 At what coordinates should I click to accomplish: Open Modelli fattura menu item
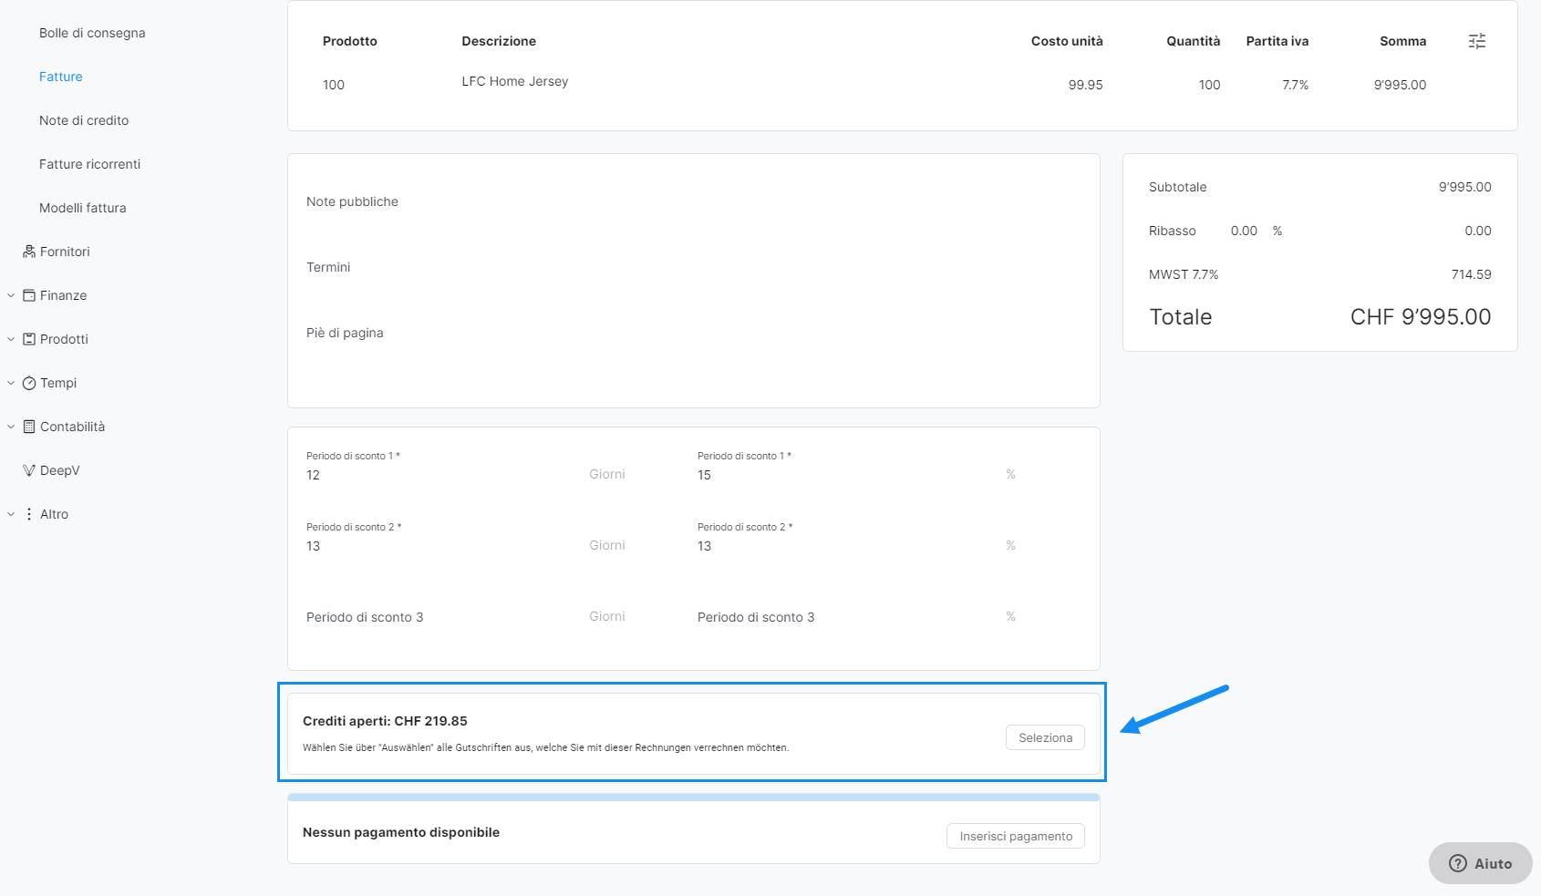coord(83,208)
